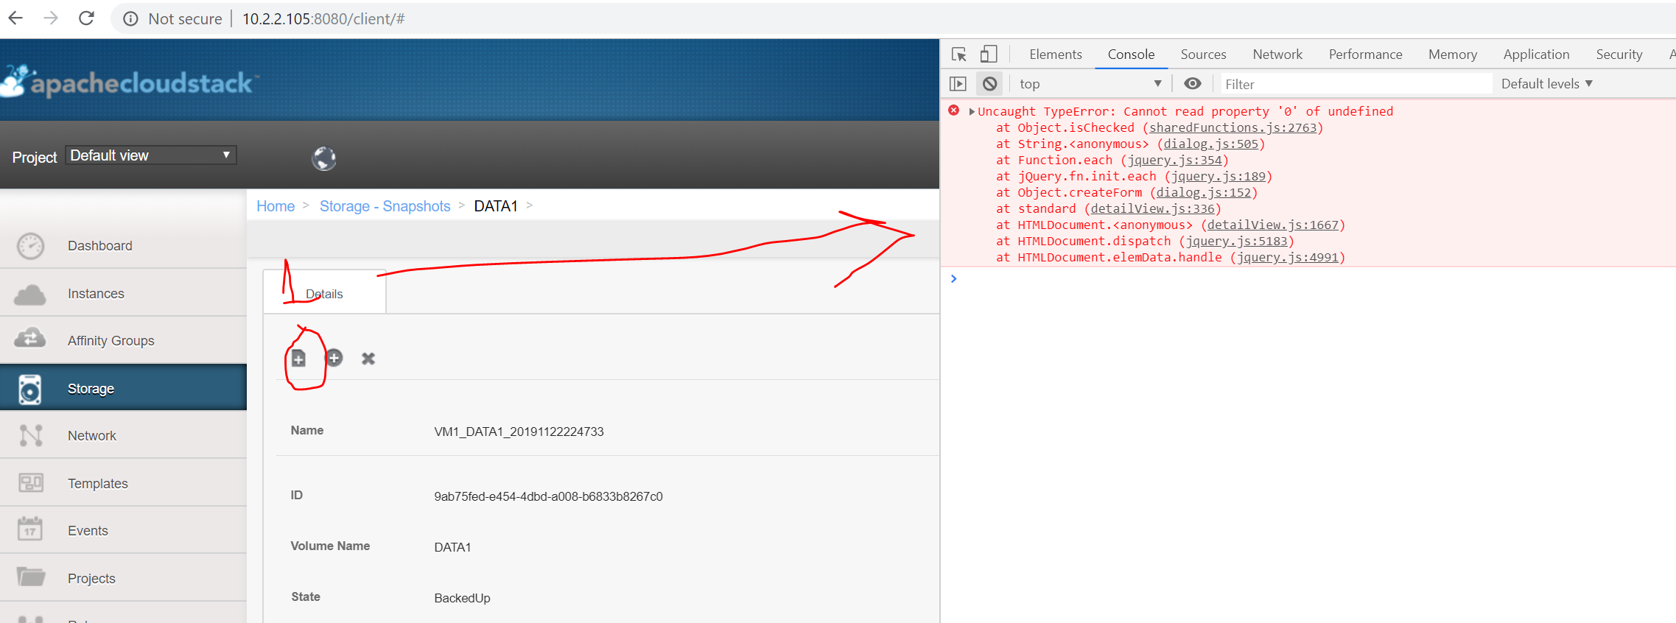This screenshot has width=1676, height=623.
Task: Select snapshot name VM1_DATA1_20191122224733 text
Action: (x=519, y=432)
